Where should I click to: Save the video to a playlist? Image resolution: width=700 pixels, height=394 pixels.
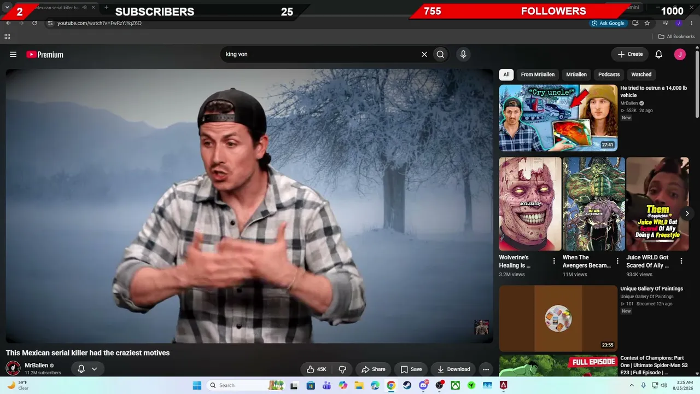[411, 369]
